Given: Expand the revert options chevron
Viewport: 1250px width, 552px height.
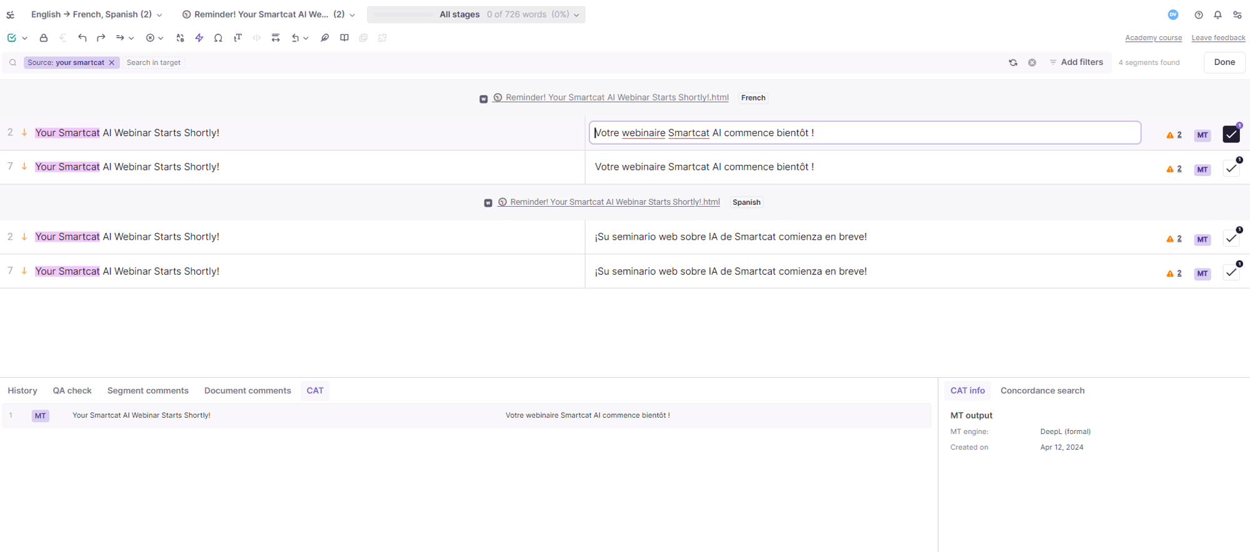Looking at the screenshot, I should click(306, 38).
